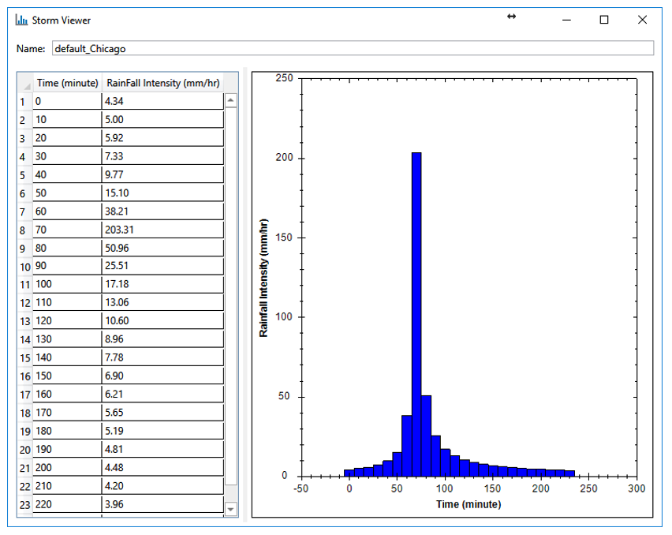This screenshot has width=672, height=535.
Task: Click the tallest blue bar in the chart
Action: [416, 316]
